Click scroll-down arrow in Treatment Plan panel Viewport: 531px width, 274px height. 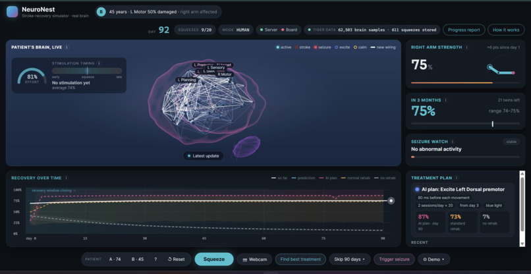[522, 244]
